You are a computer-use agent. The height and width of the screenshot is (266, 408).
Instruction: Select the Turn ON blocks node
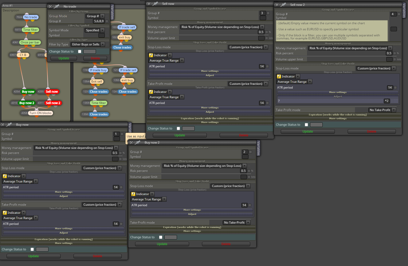coord(40,113)
